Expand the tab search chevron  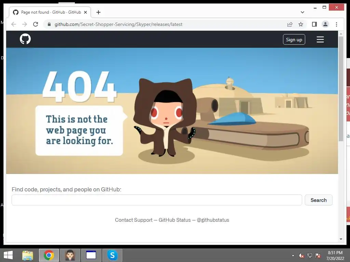302,12
